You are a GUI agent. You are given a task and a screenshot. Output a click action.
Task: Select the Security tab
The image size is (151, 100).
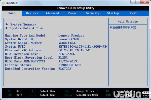[93, 13]
